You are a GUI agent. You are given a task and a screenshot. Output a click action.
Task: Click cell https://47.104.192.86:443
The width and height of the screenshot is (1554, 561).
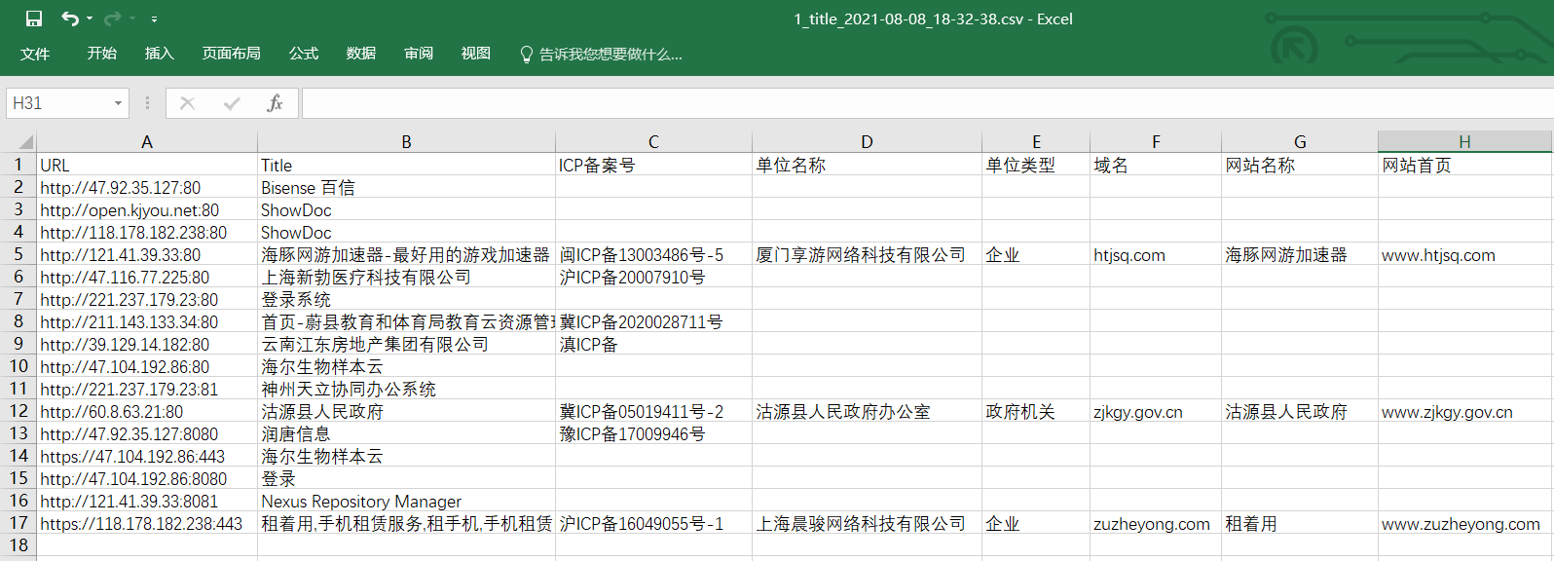click(x=147, y=456)
